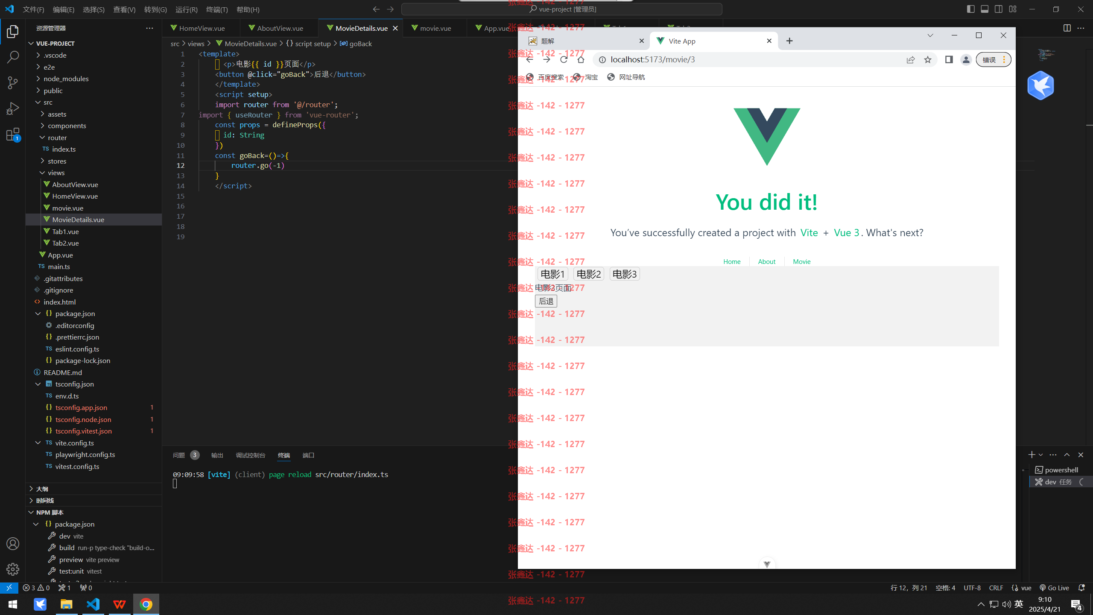Open Chrome tab search dropdown
Screen dimensions: 1093x615
[930, 35]
